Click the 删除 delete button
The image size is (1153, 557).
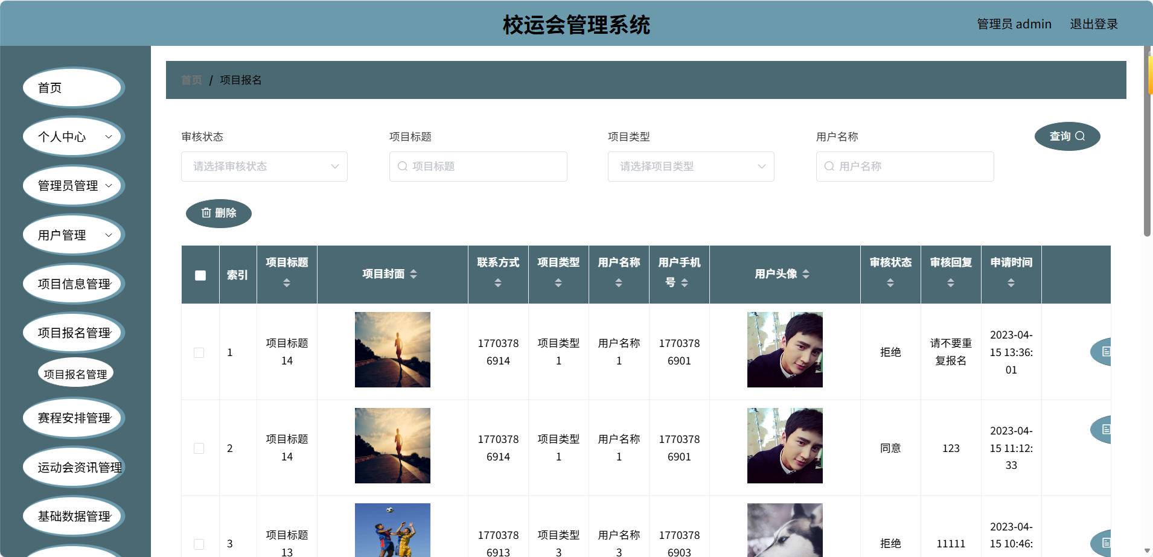pos(219,213)
